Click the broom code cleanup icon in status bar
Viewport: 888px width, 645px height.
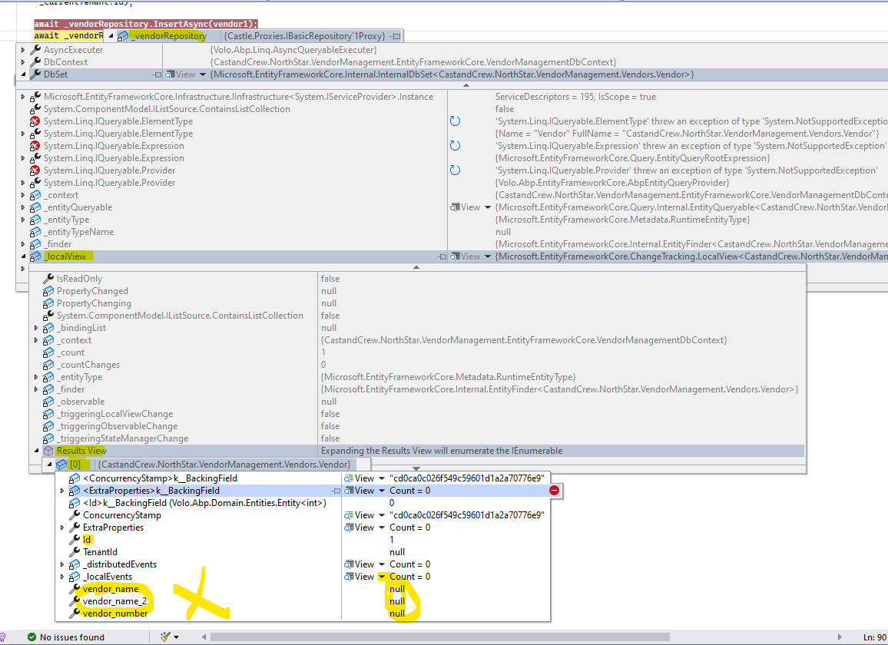[164, 637]
